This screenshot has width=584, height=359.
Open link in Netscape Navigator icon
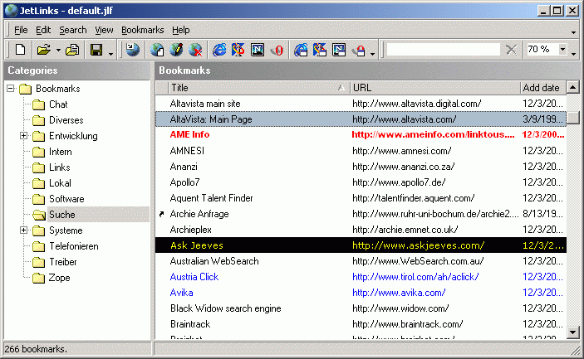click(x=258, y=50)
